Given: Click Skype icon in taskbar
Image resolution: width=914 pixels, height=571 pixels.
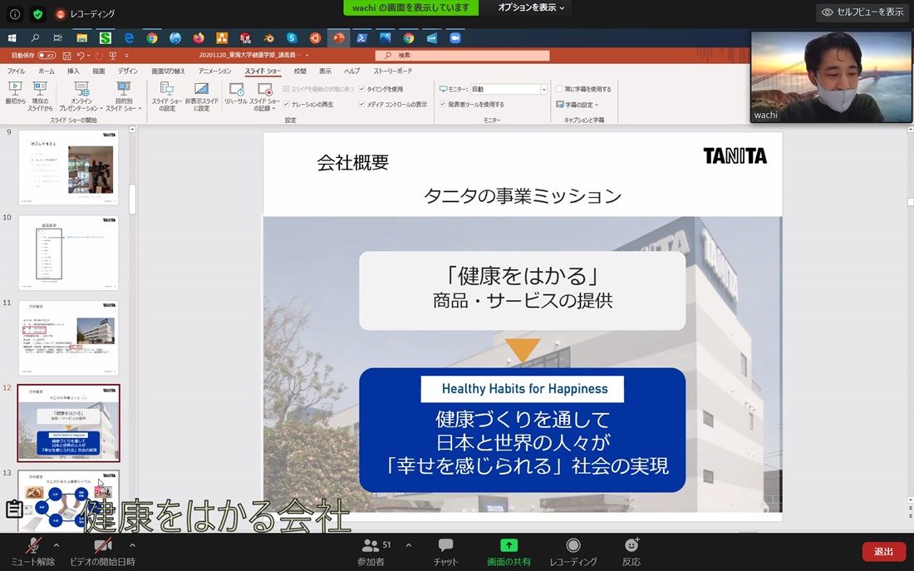Looking at the screenshot, I should 292,38.
